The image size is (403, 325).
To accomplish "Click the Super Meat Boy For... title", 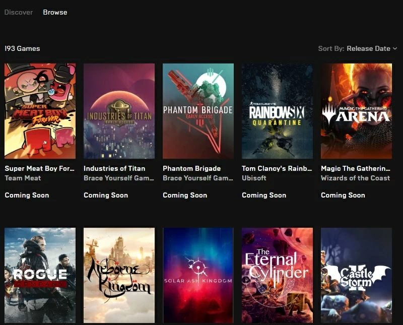I will tap(40, 168).
